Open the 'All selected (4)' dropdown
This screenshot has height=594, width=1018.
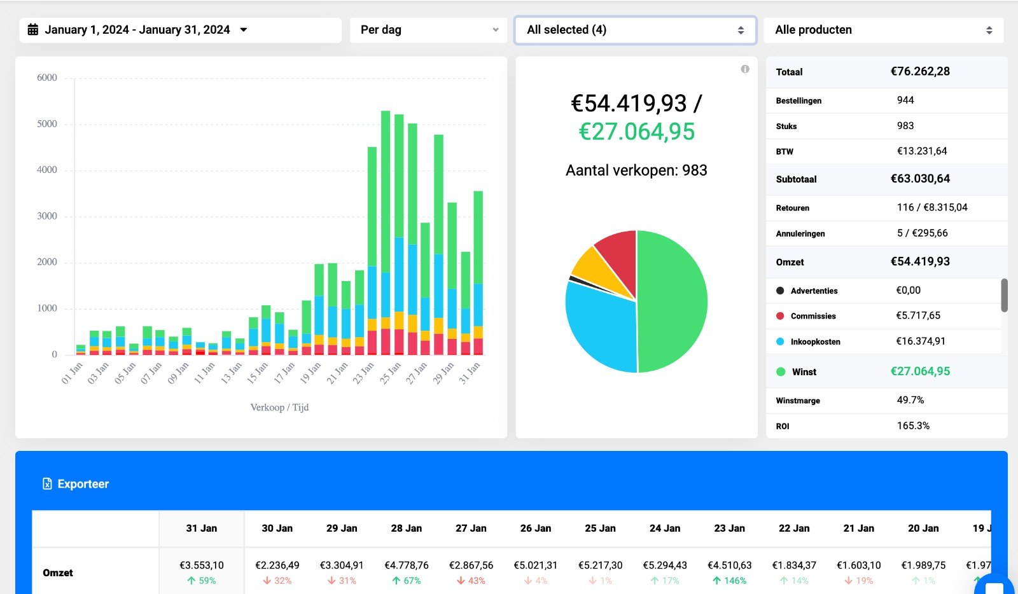635,30
